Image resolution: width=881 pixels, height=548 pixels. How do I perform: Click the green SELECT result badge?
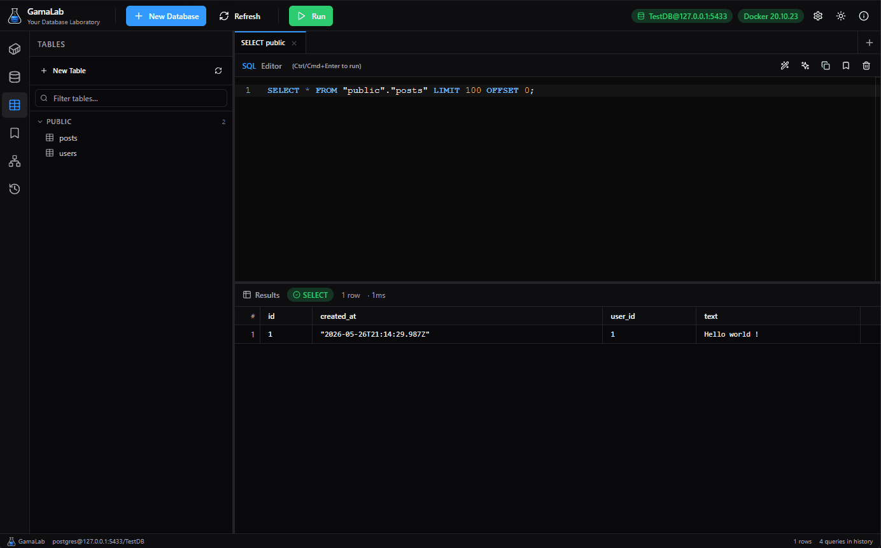coord(310,295)
